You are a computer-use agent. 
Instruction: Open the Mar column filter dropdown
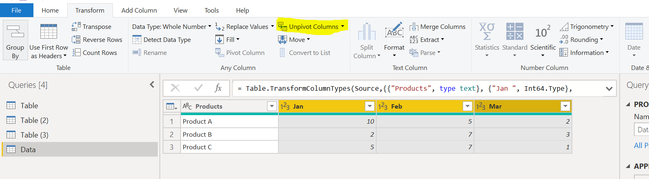click(565, 106)
